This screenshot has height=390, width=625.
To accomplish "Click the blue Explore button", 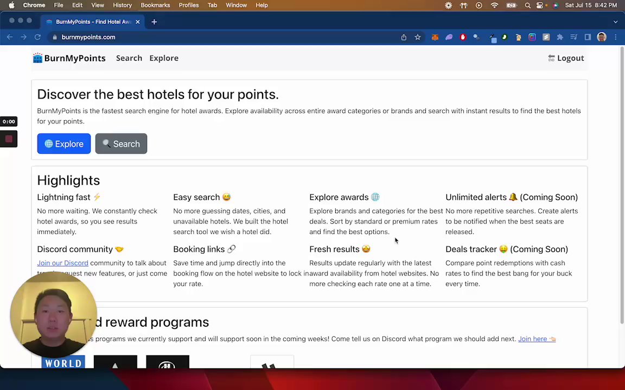I will [x=64, y=144].
